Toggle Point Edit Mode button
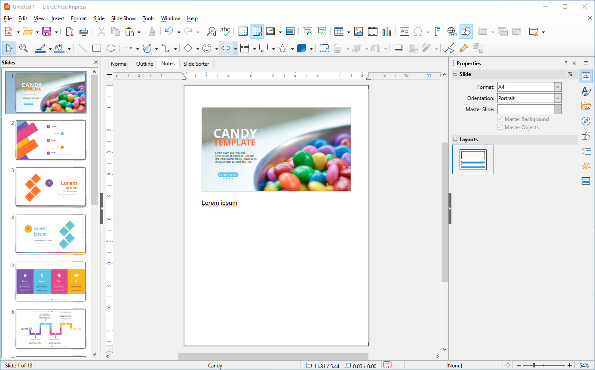This screenshot has width=595, height=370. coord(449,48)
